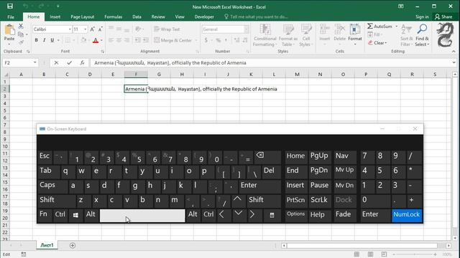
Task: Click the up arrow key
Action: click(238, 201)
